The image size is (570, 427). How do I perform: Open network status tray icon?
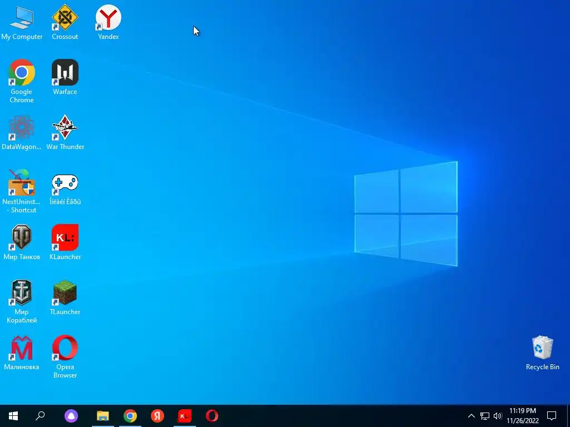485,416
